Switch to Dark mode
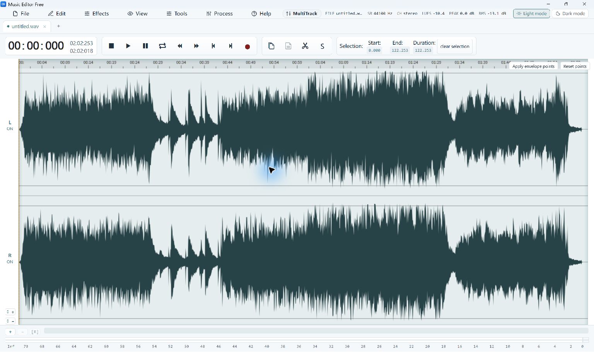594x352 pixels. [x=570, y=14]
